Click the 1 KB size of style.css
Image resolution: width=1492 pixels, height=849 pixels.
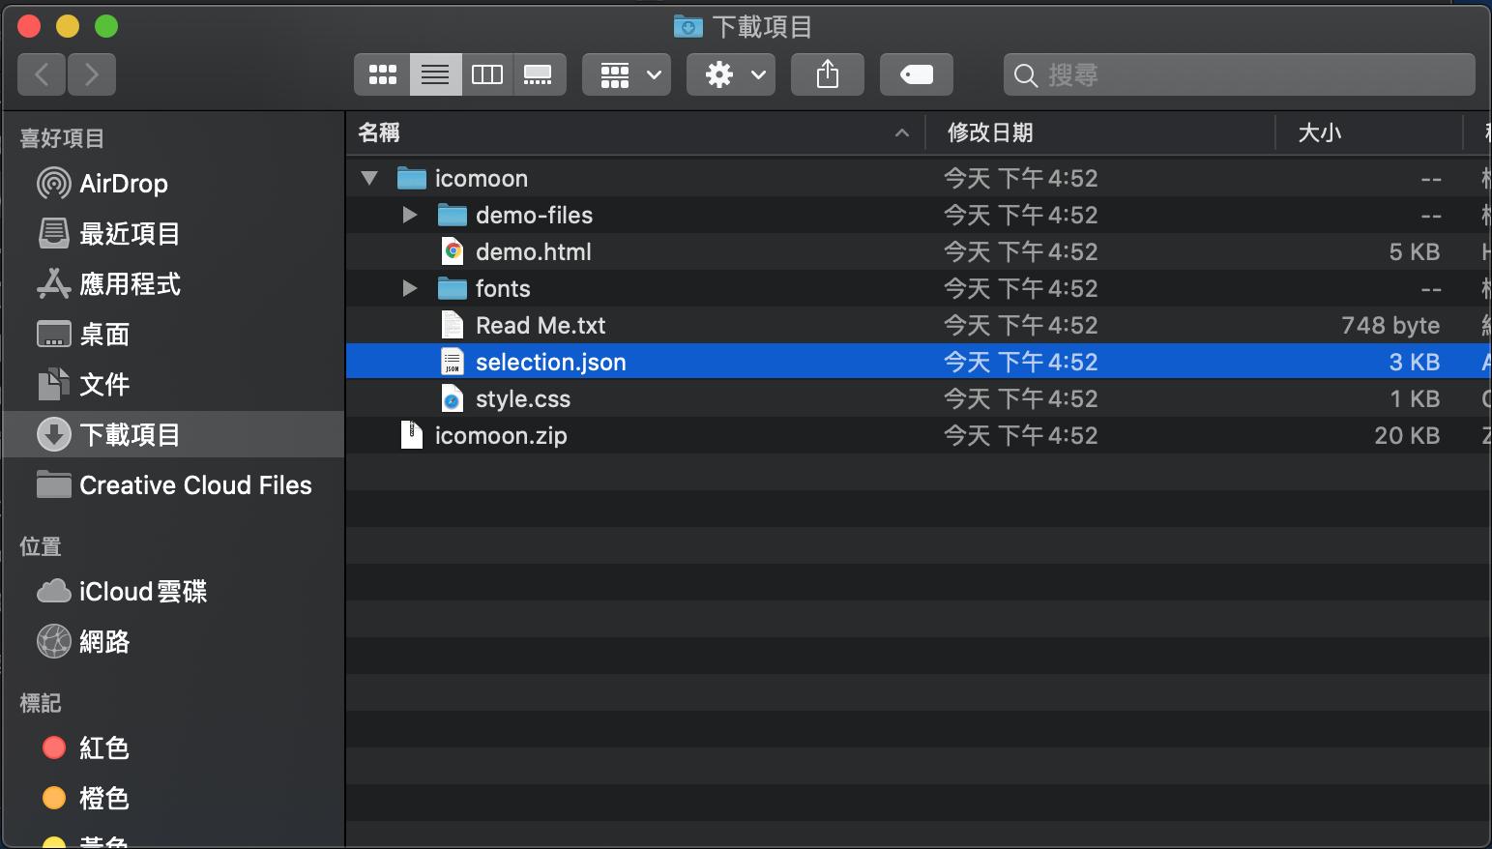click(1415, 399)
